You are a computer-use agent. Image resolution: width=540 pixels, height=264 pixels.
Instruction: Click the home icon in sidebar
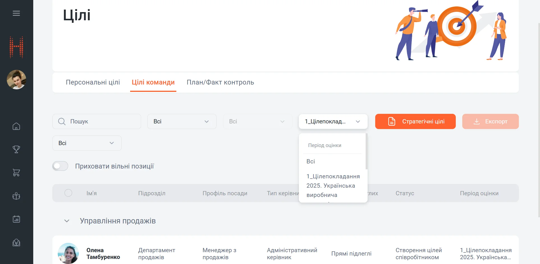pyautogui.click(x=16, y=126)
